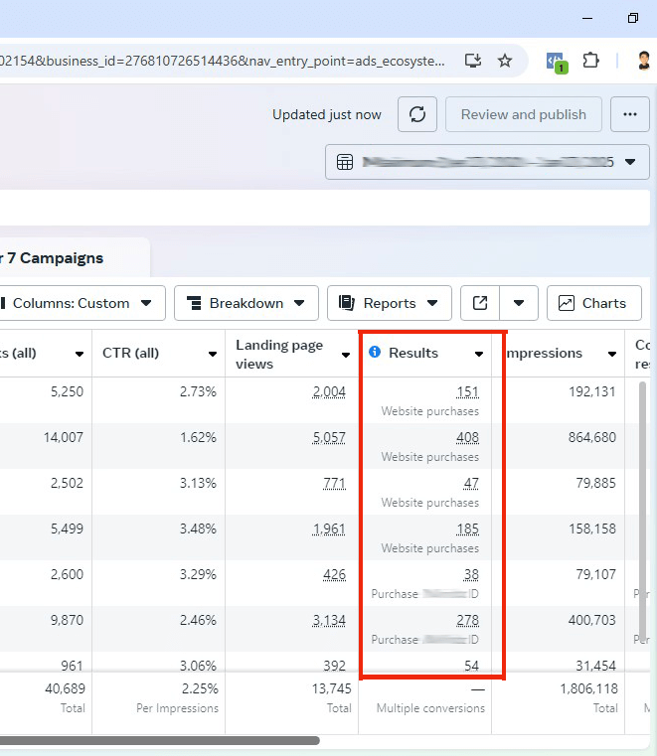Click the Charts button
Image resolution: width=657 pixels, height=756 pixels.
[592, 303]
